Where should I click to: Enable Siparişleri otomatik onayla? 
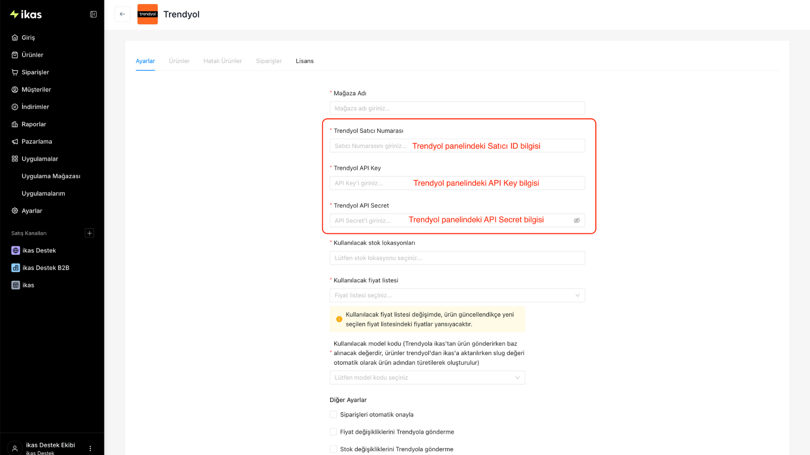(333, 415)
